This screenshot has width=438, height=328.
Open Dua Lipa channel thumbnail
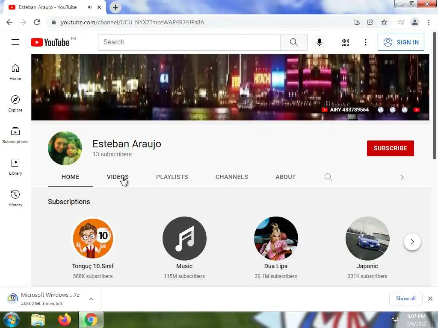(x=276, y=238)
